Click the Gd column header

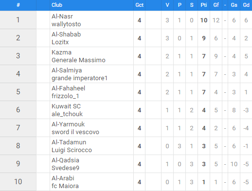coord(246,5)
